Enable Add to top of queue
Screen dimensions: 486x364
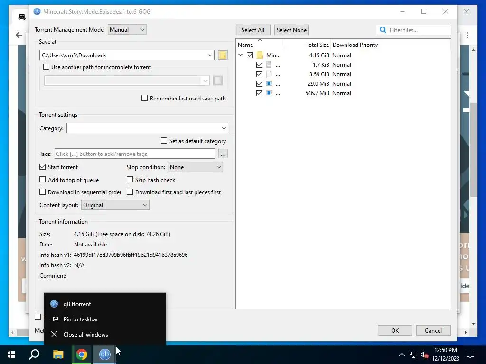coord(42,180)
